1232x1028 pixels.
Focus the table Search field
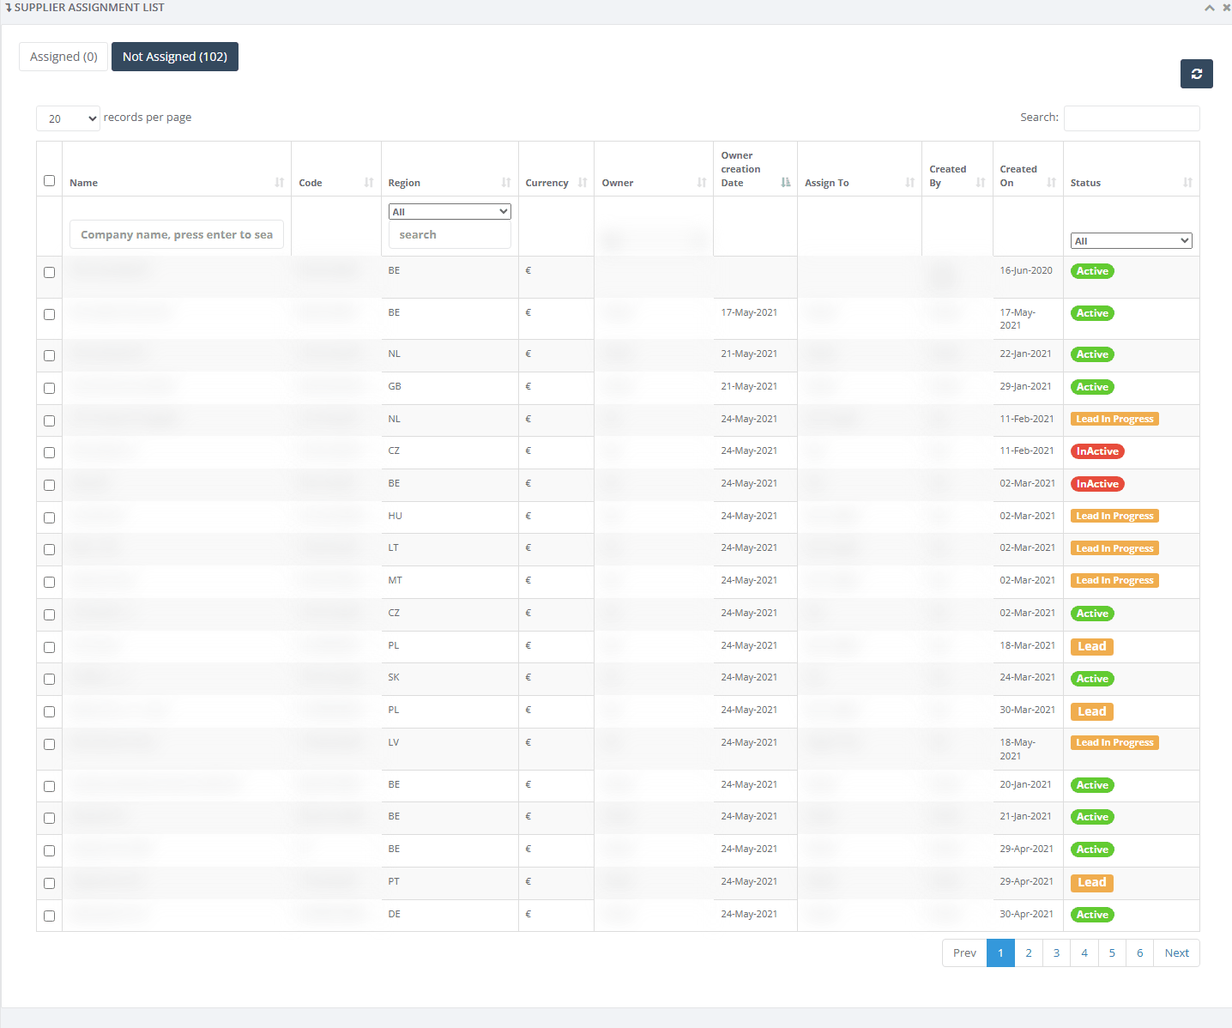pos(1132,118)
